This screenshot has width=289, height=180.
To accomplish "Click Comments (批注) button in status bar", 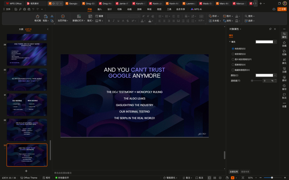I will pyautogui.click(x=199, y=178).
